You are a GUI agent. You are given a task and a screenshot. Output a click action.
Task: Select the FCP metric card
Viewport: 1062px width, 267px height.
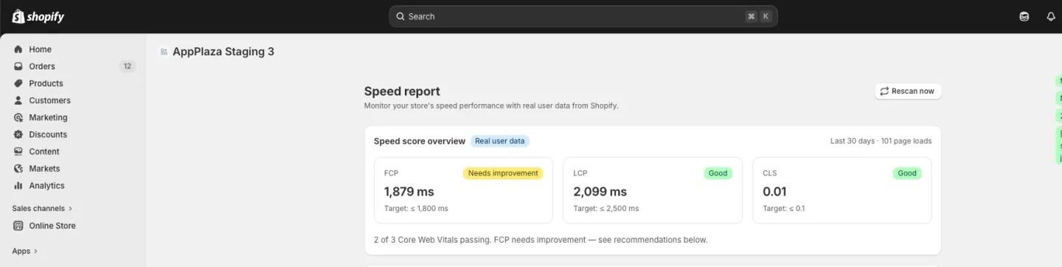(463, 190)
